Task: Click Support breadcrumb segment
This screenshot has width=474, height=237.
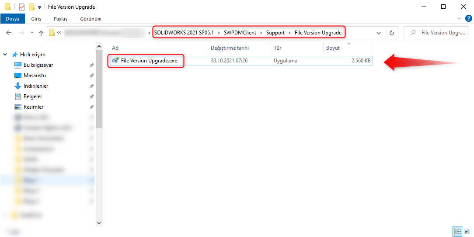Action: point(275,33)
